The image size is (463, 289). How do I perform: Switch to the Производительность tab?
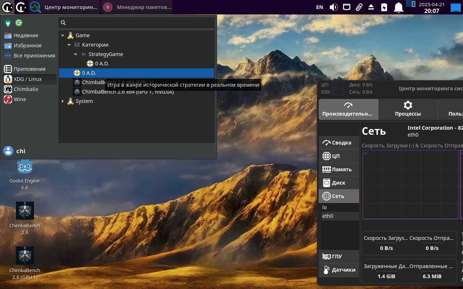tap(348, 109)
